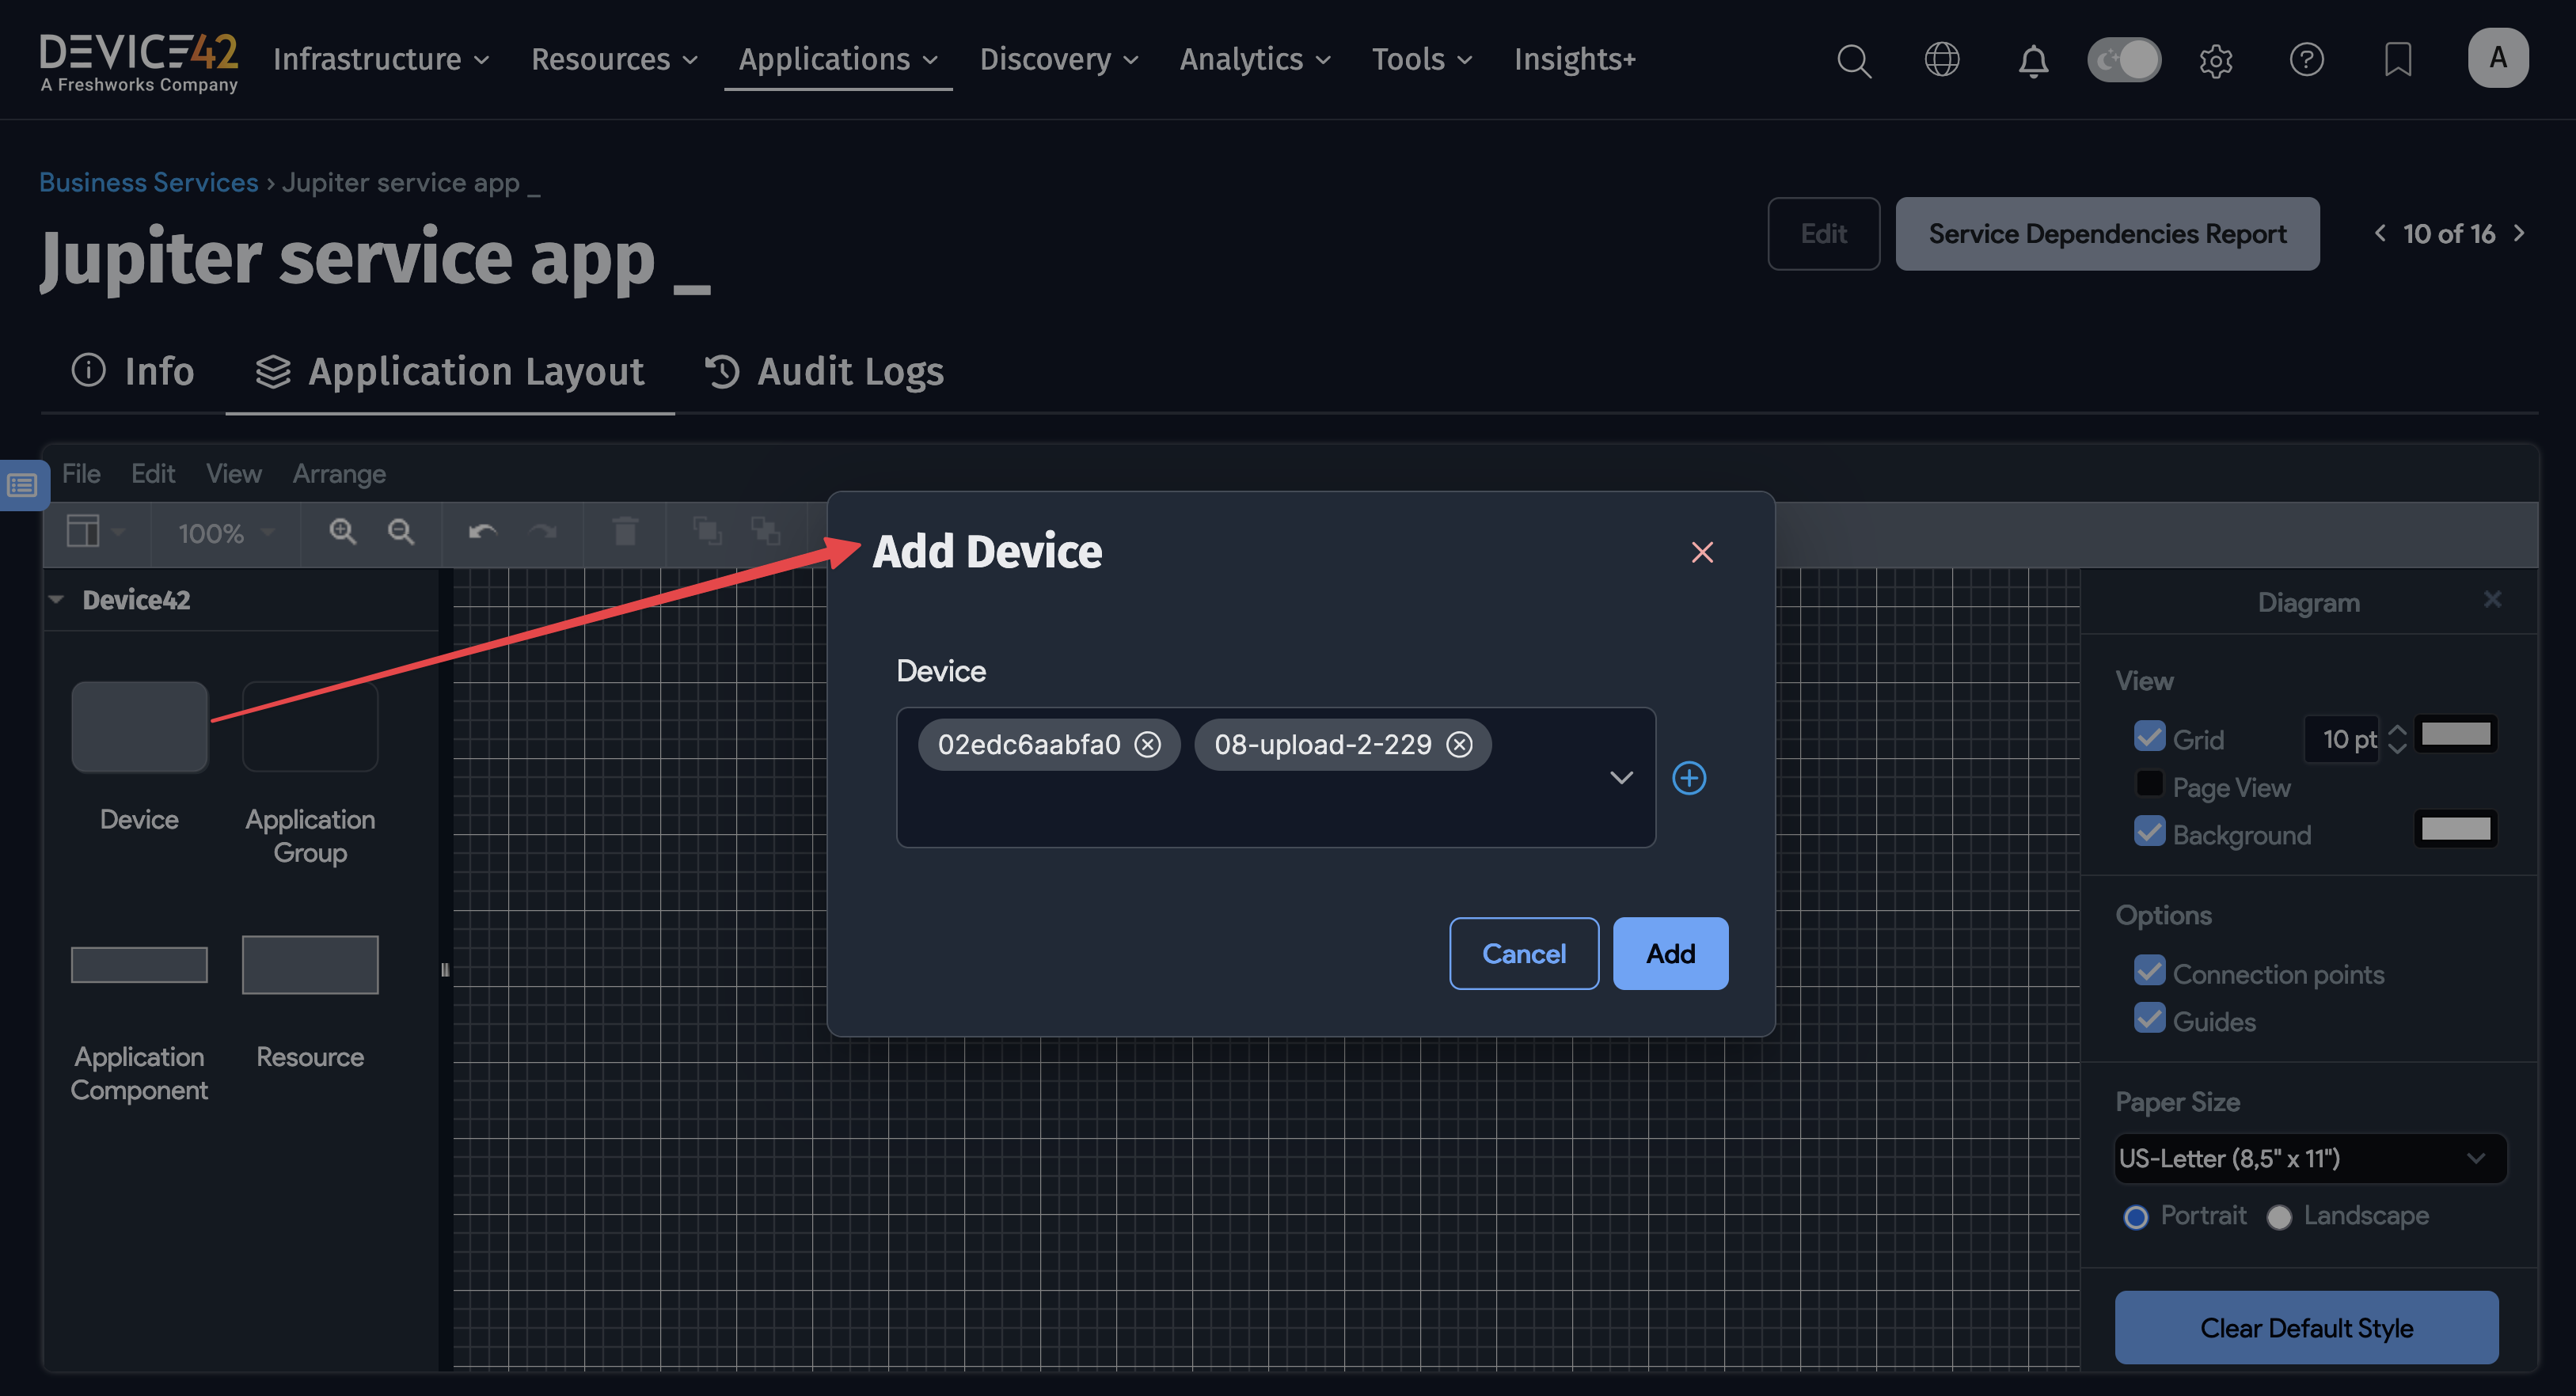Select the zoom out magnifier icon
Viewport: 2576px width, 1396px height.
[400, 532]
